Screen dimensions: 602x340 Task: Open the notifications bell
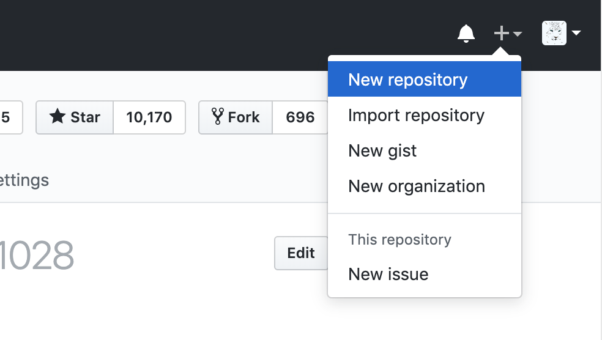(x=466, y=34)
